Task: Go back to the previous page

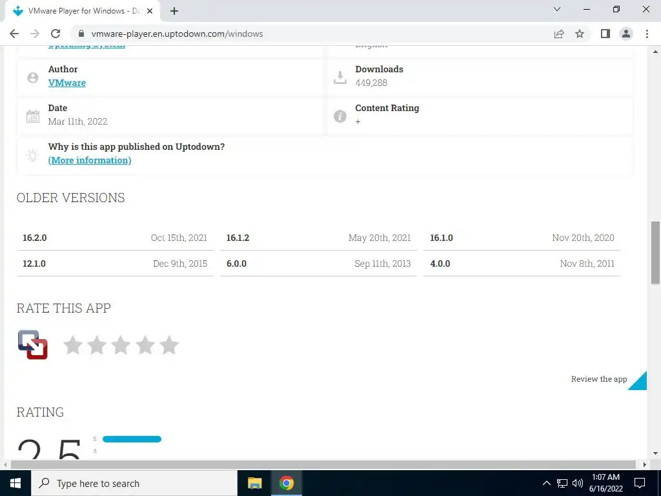Action: coord(14,34)
